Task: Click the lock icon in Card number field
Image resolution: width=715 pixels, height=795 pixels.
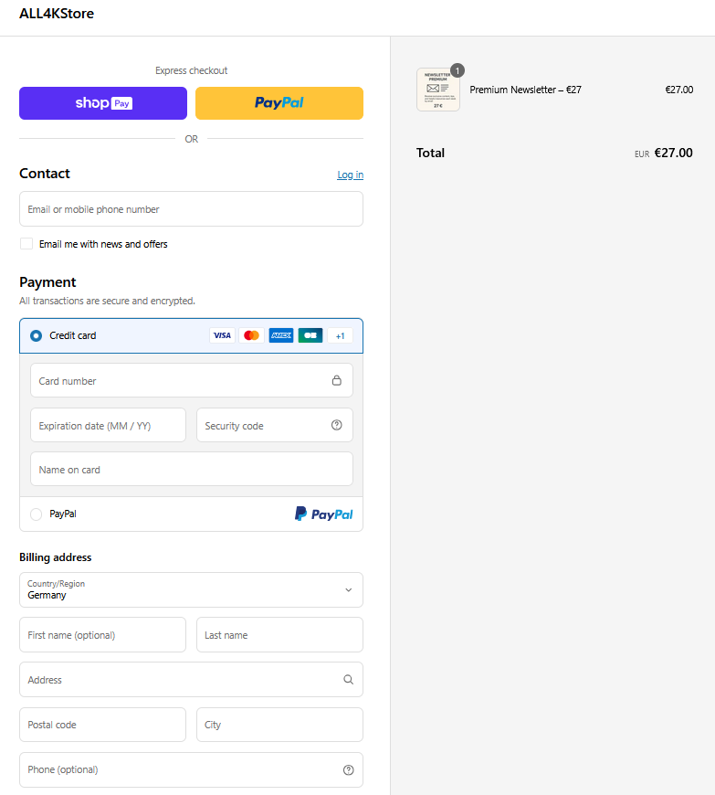Action: pyautogui.click(x=336, y=381)
